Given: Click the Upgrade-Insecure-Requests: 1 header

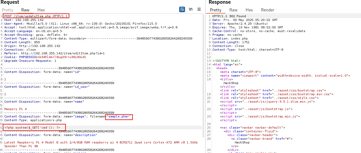Looking at the screenshot, I should pyautogui.click(x=30, y=61).
